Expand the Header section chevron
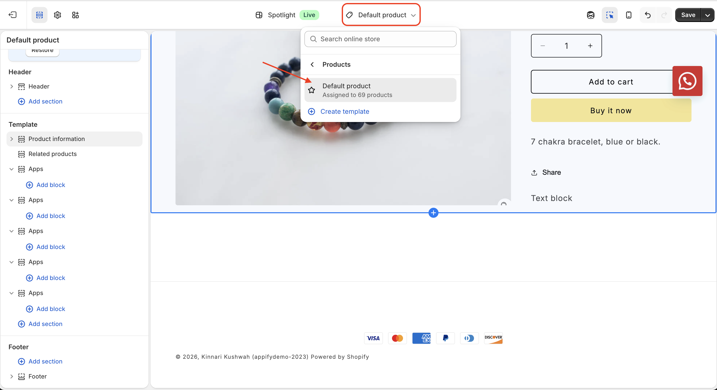The width and height of the screenshot is (717, 390). [11, 86]
